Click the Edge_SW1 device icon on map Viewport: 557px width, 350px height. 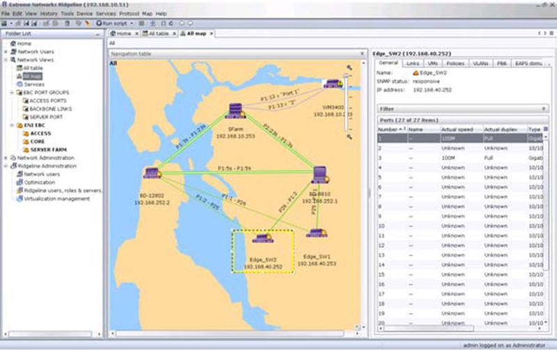[317, 233]
